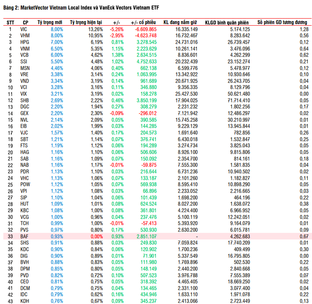Click the GEX negative share change -296.012
This screenshot has width=312, height=304.
pos(148,113)
